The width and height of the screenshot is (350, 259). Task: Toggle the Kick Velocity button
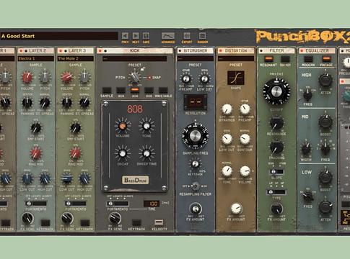point(159,222)
